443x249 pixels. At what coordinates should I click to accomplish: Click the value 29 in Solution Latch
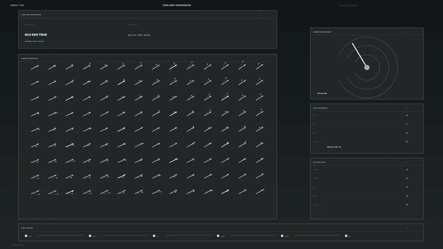click(x=407, y=178)
